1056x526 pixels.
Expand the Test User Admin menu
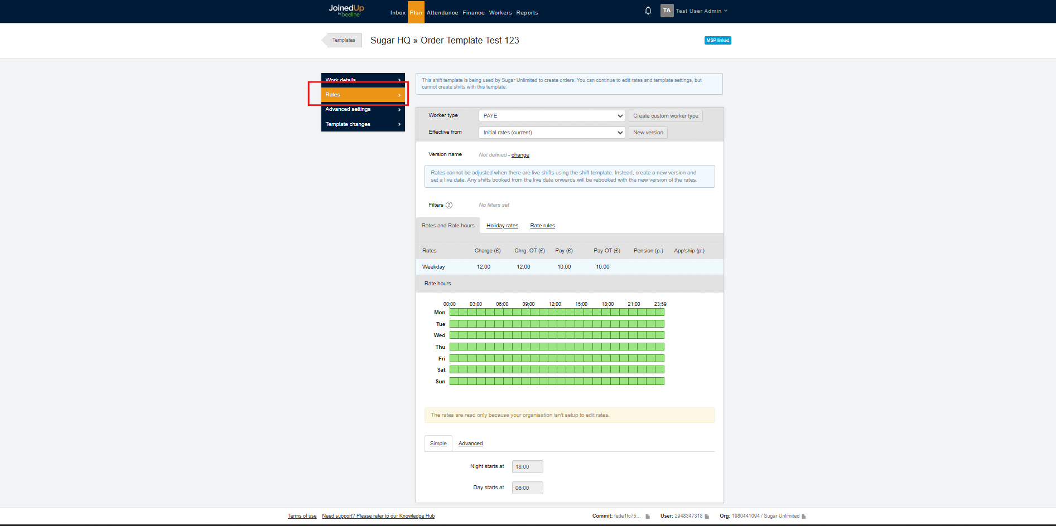point(701,11)
